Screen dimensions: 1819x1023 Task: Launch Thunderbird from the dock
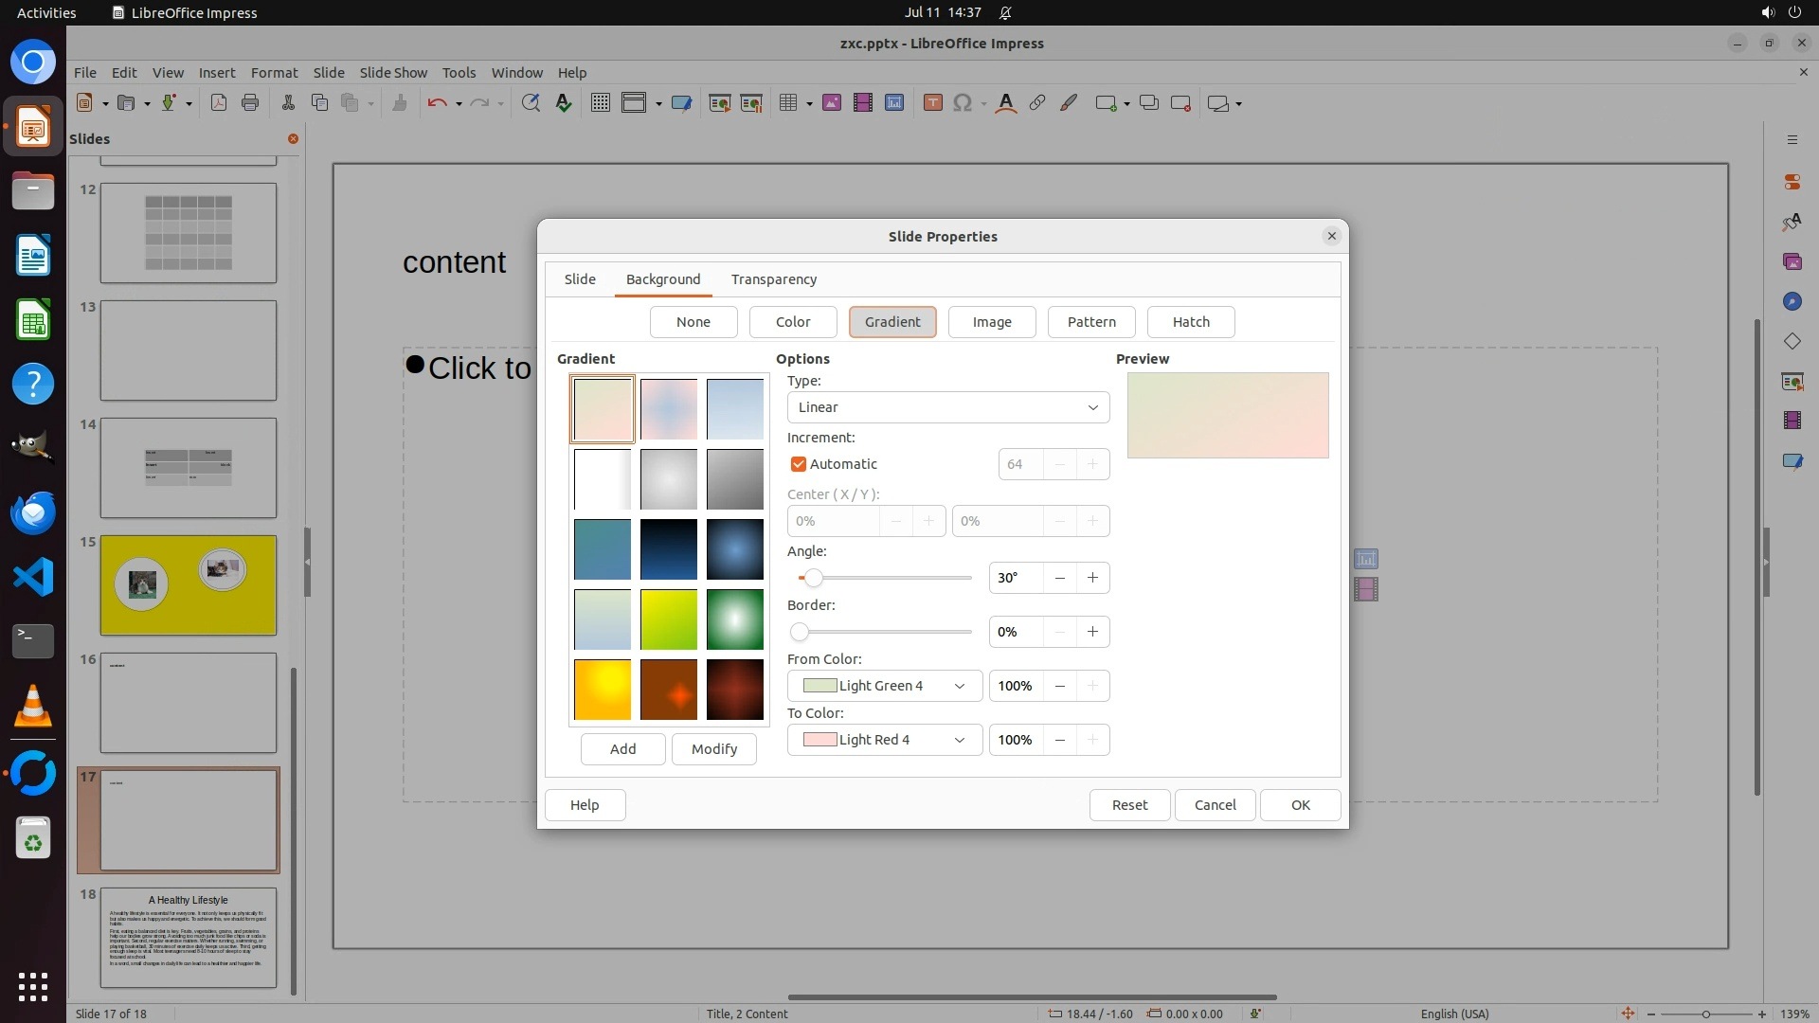tap(33, 512)
